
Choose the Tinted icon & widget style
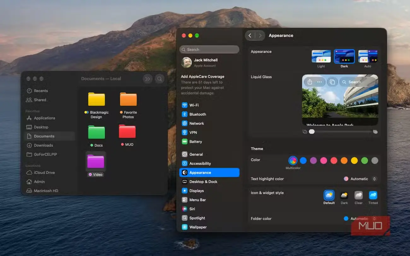click(x=373, y=195)
